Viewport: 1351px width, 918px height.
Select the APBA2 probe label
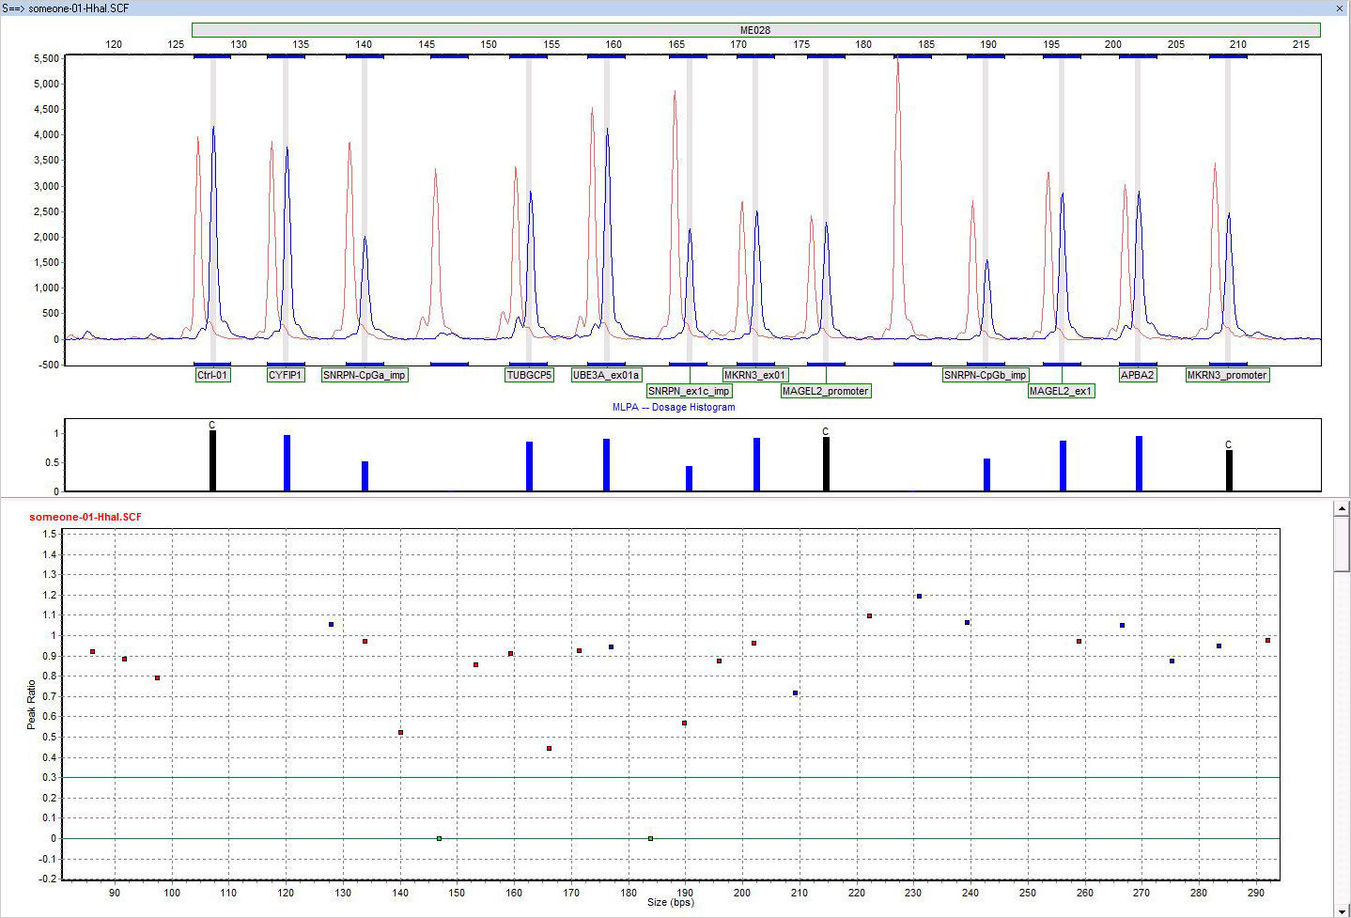point(1137,374)
